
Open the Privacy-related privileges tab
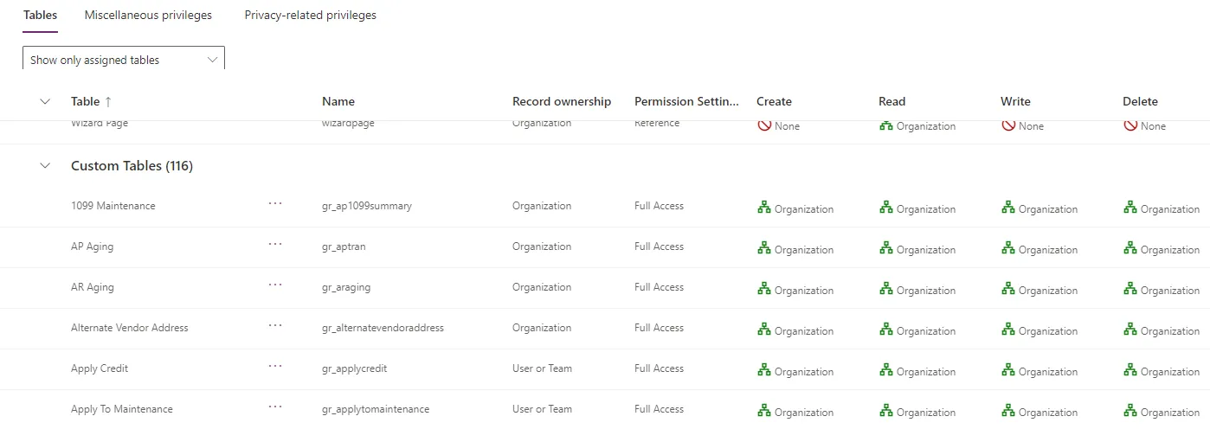click(310, 15)
